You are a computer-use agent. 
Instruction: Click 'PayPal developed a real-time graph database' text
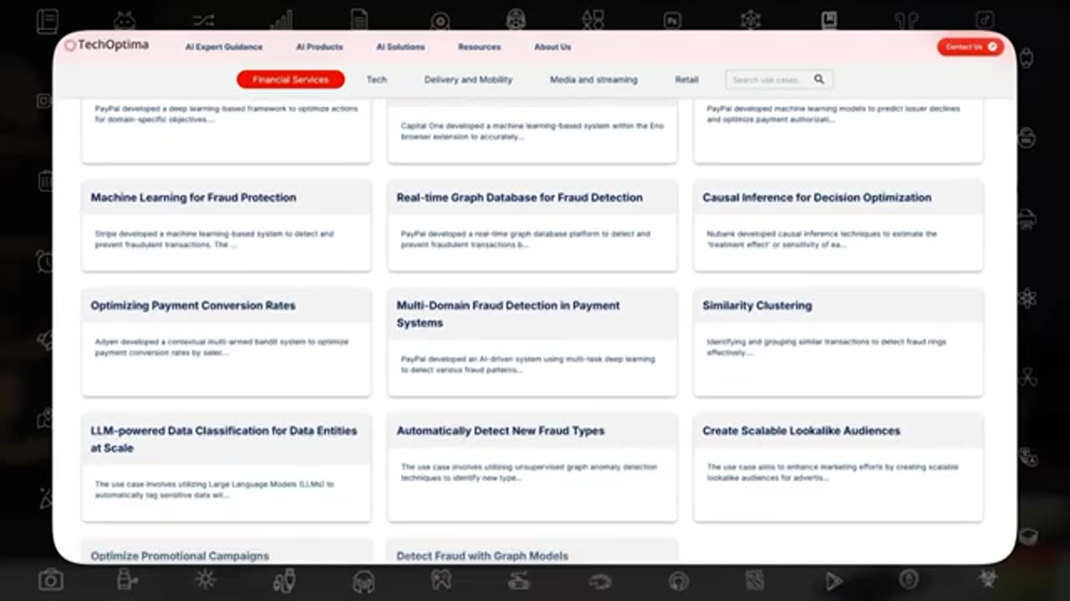(525, 240)
